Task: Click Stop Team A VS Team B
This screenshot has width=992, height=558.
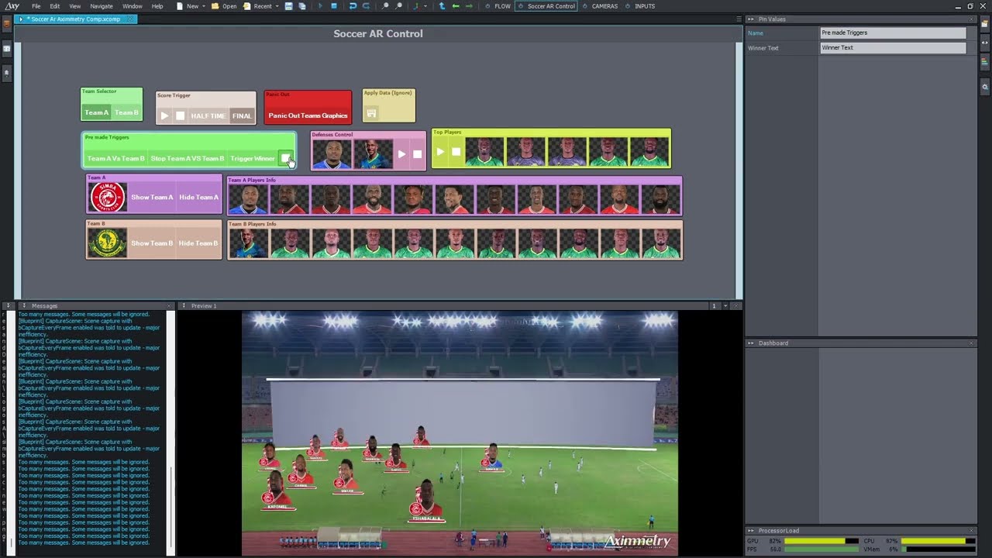Action: 188,158
